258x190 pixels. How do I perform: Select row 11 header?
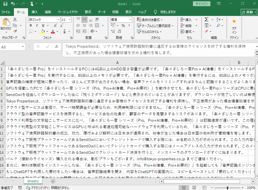[x=2, y=133]
